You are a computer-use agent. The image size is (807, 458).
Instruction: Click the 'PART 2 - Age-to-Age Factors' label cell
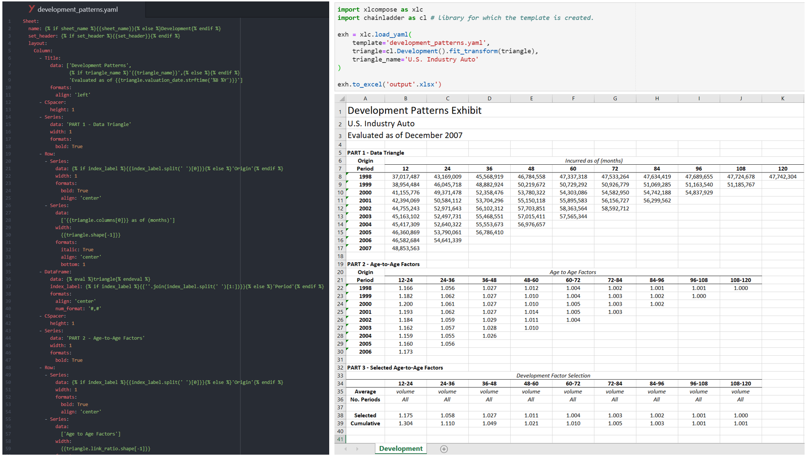383,264
